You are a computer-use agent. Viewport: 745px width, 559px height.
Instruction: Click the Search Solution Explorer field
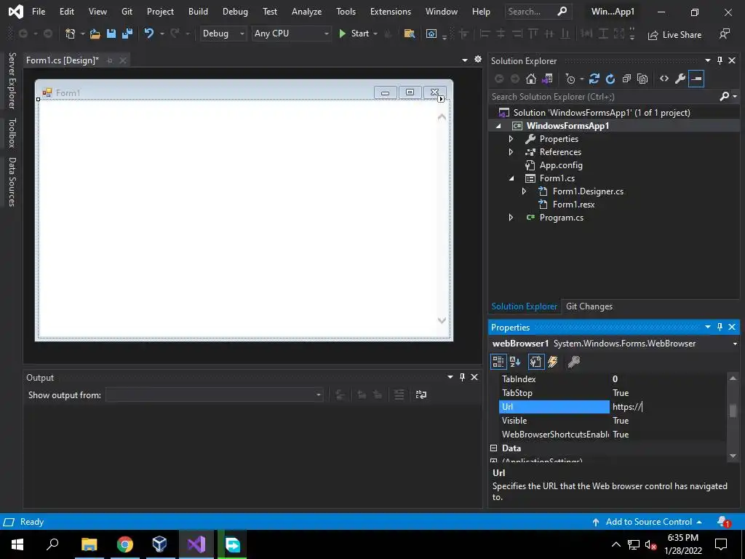click(x=603, y=97)
